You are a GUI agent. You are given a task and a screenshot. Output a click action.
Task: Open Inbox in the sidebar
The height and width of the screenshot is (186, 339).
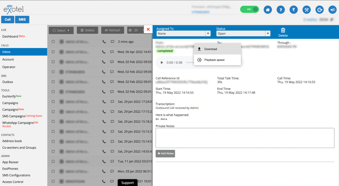24,52
